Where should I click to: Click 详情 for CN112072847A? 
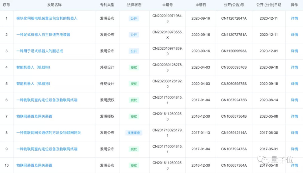coord(294,18)
